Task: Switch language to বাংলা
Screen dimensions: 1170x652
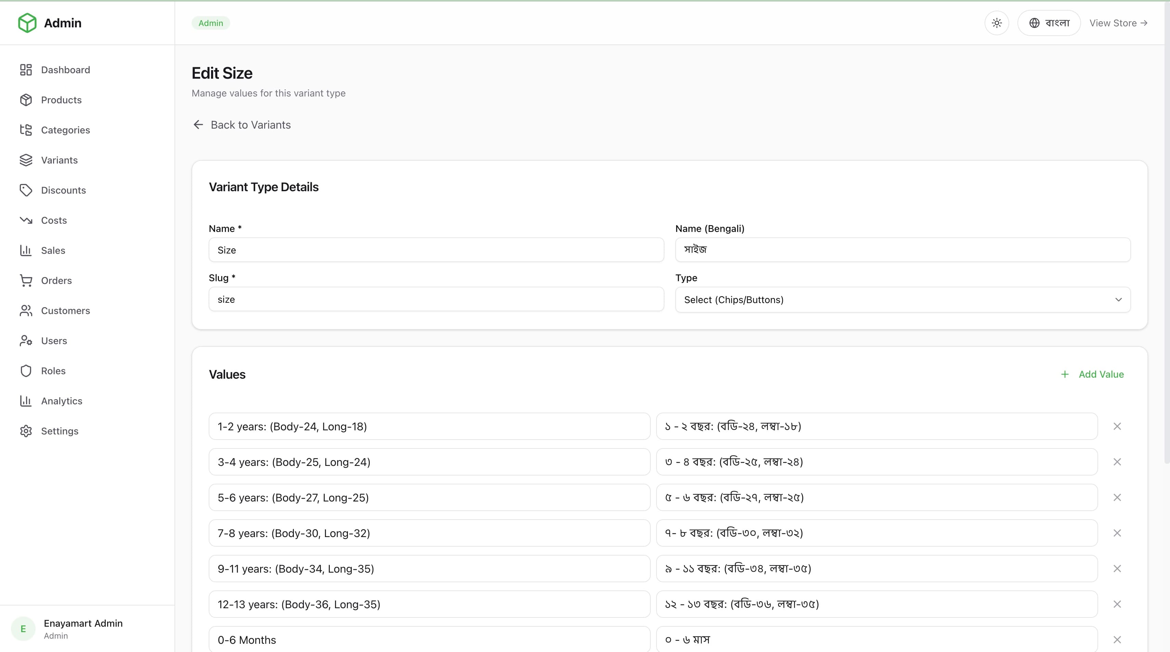Action: click(x=1049, y=23)
